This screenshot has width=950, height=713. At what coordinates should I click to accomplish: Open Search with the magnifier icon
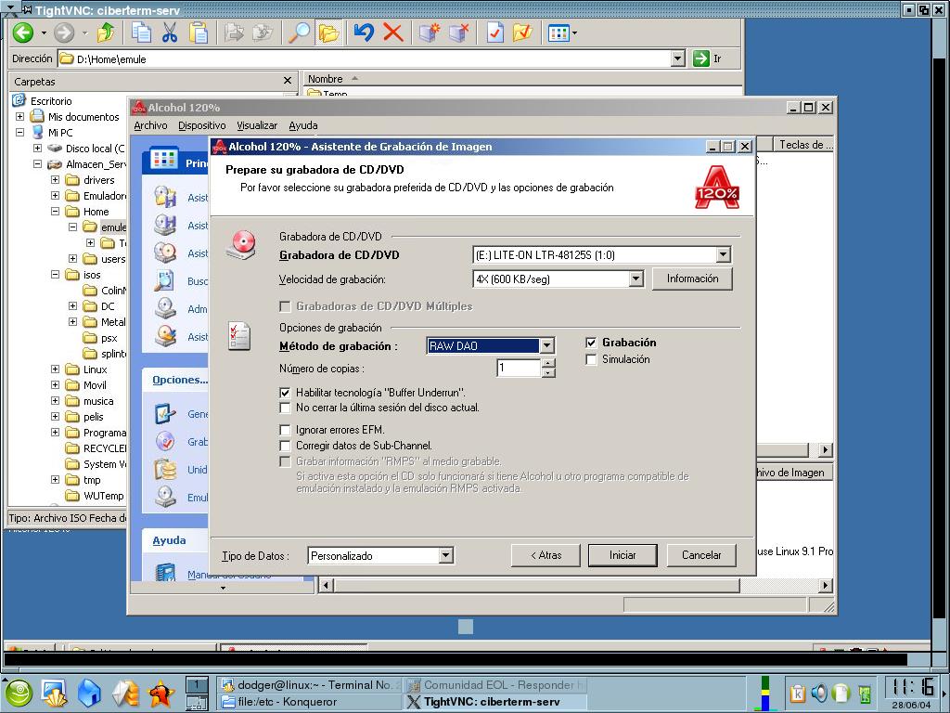pyautogui.click(x=299, y=32)
